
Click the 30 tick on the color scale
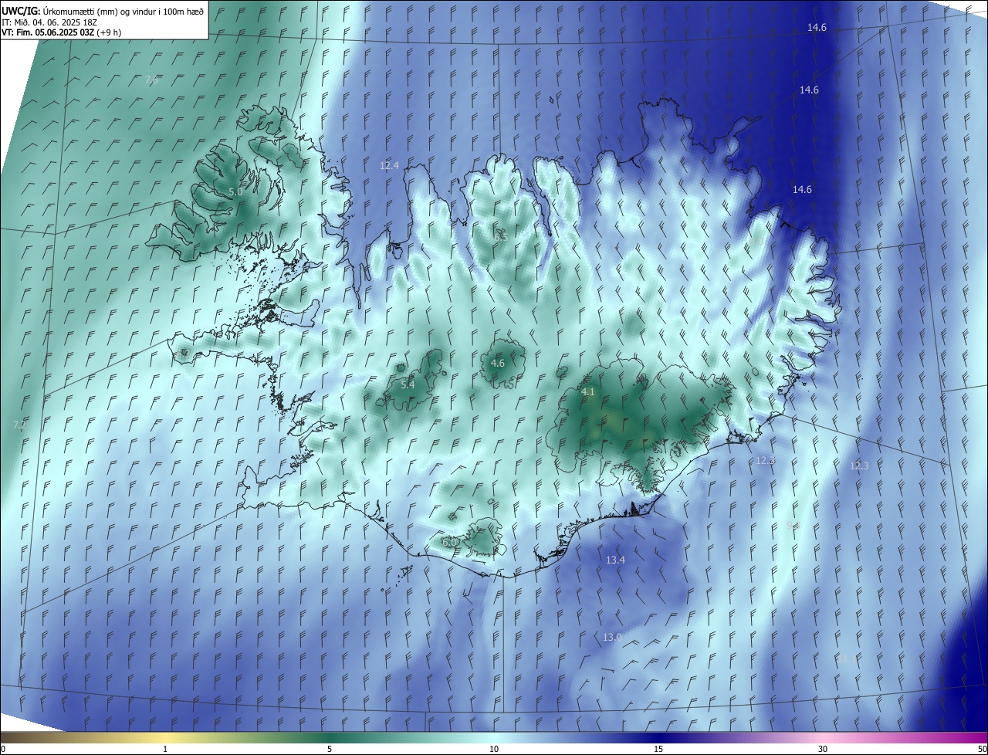point(823,749)
